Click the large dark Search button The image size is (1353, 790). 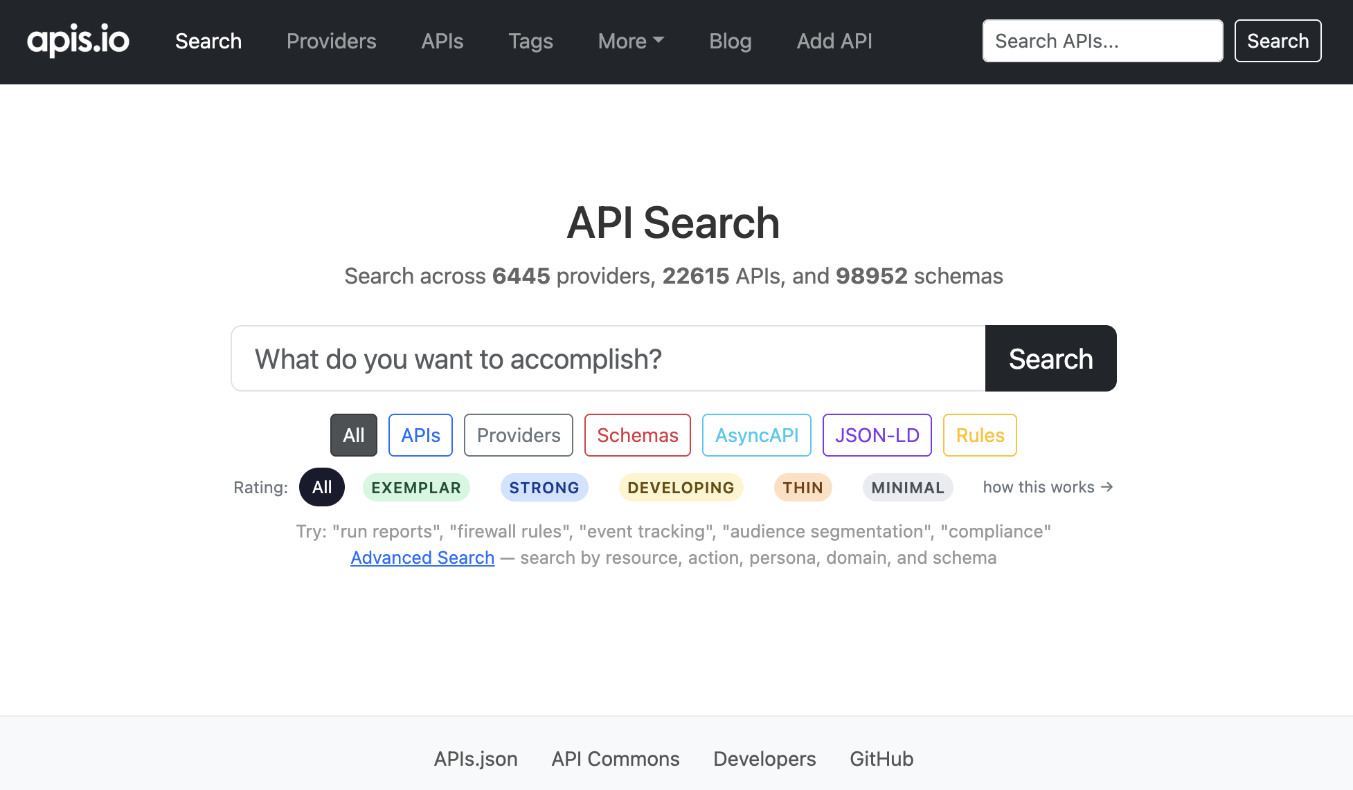pos(1050,358)
